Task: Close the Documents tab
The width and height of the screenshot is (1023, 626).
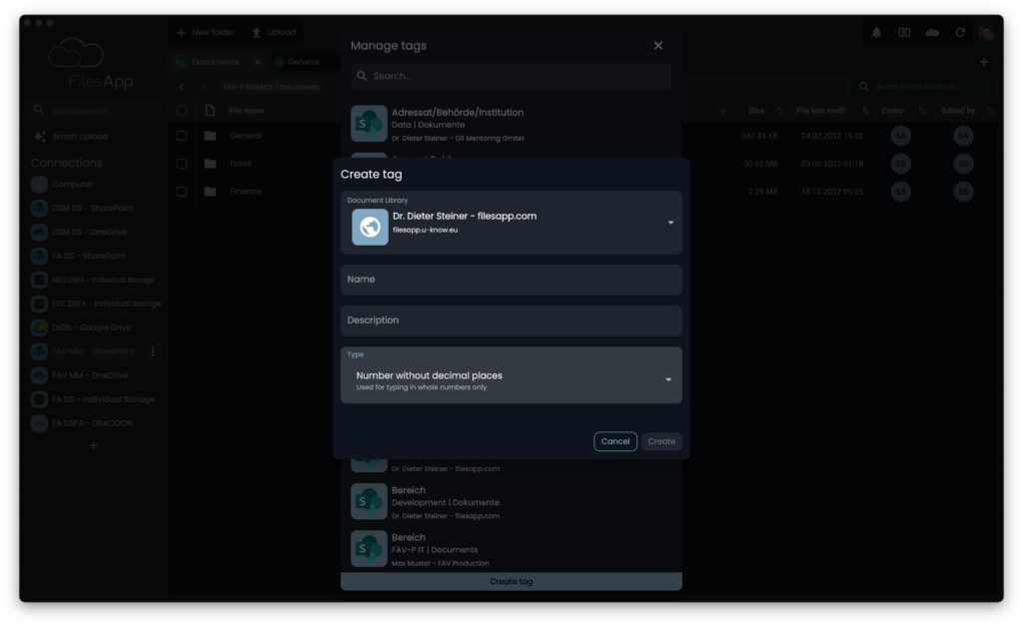Action: 258,62
